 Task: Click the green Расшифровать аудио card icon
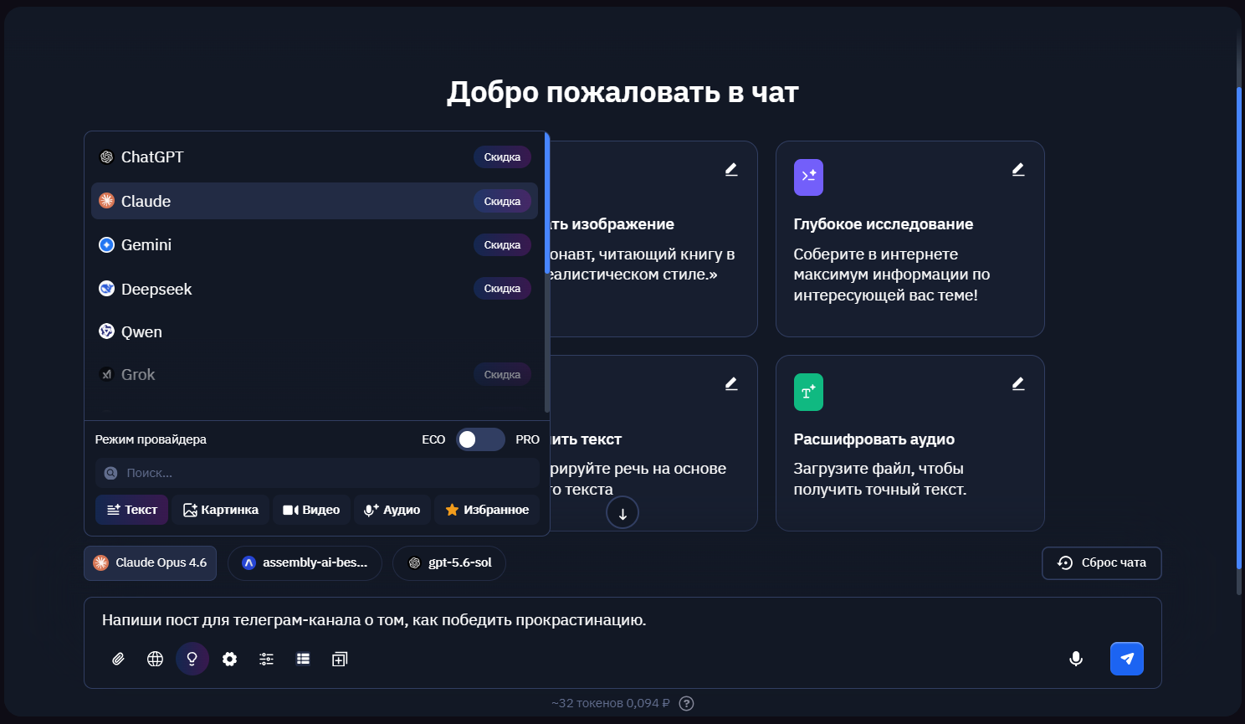point(808,392)
